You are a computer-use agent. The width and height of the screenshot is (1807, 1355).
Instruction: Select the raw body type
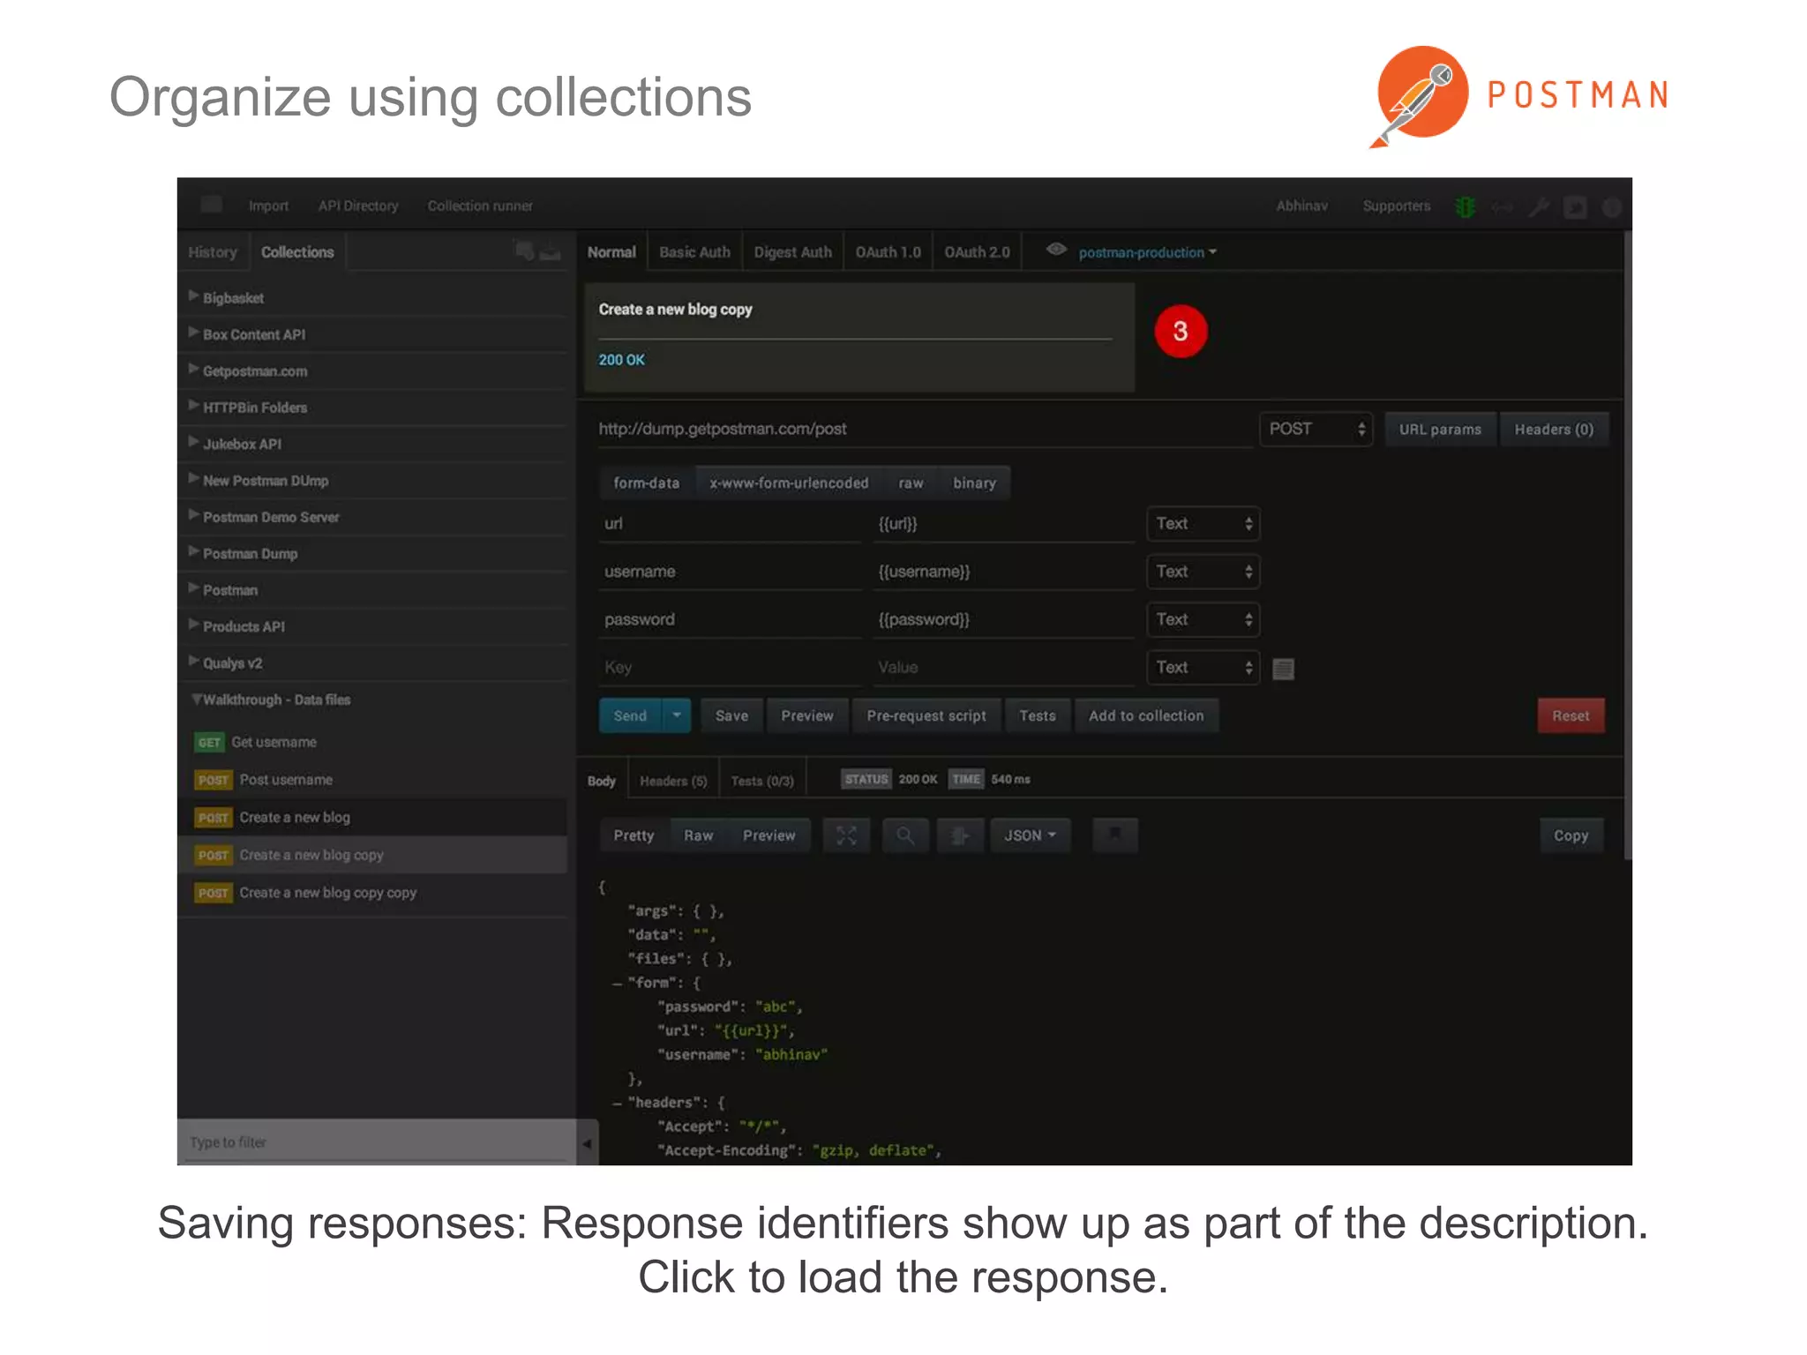(911, 483)
